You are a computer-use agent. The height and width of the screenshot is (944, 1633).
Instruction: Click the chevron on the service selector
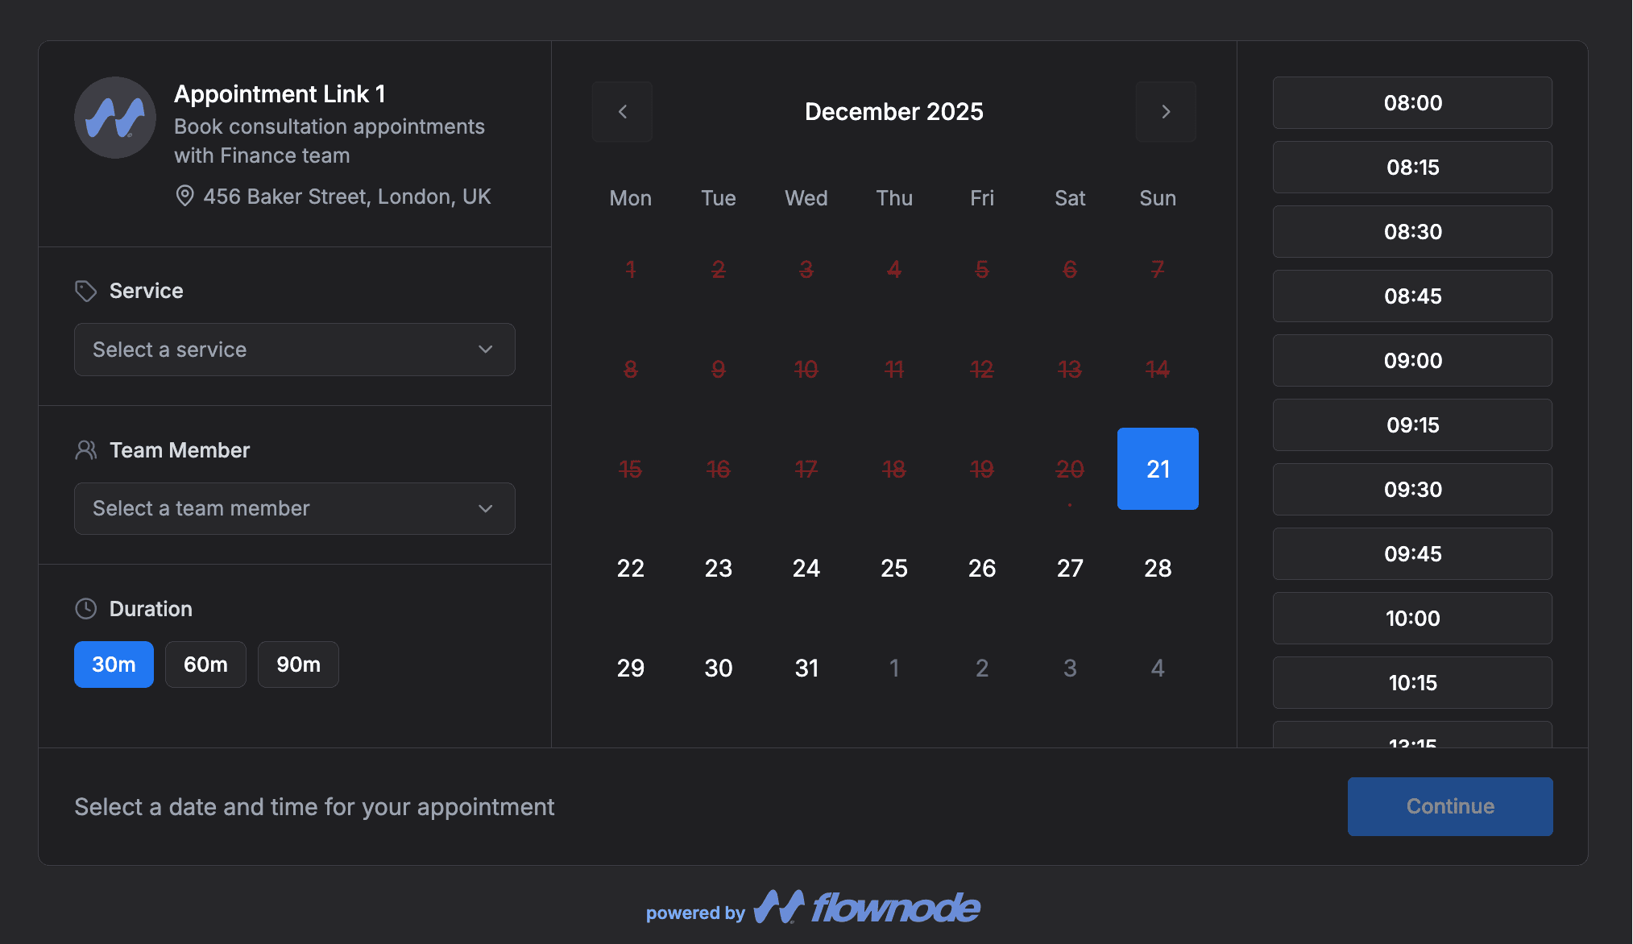tap(484, 350)
